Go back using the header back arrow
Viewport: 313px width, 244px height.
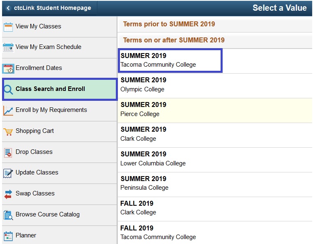(8, 8)
